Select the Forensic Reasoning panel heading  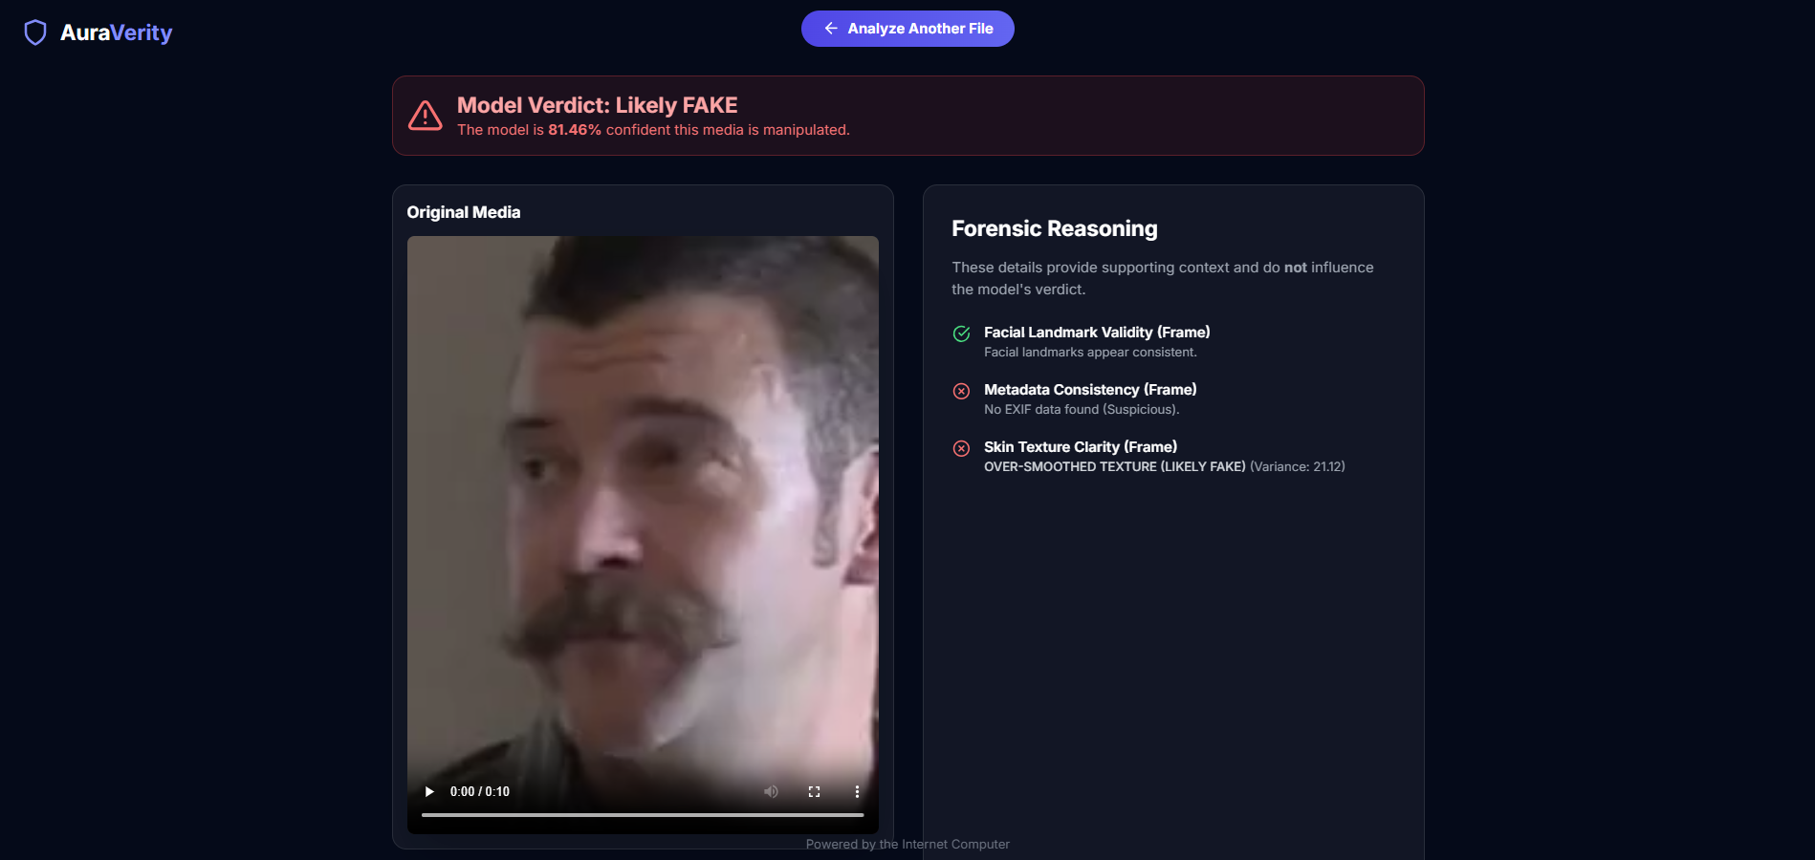click(1054, 228)
